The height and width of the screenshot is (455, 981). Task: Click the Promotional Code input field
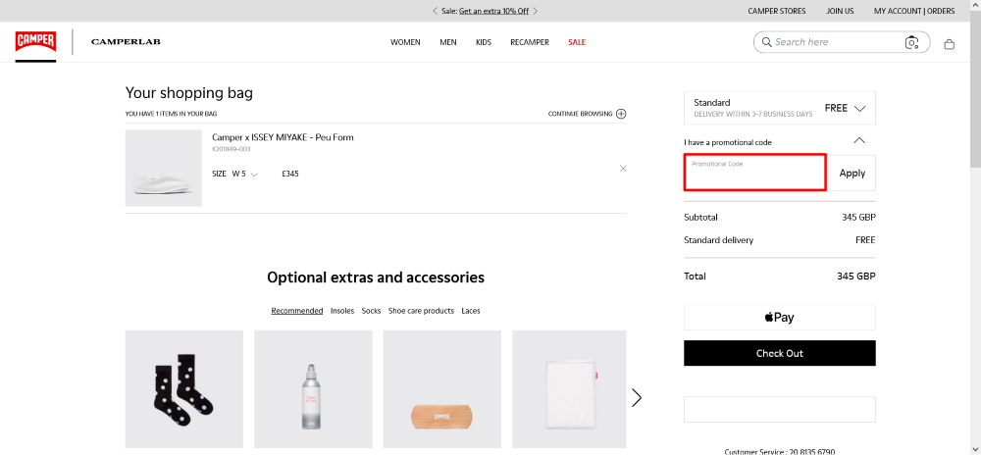(755, 173)
